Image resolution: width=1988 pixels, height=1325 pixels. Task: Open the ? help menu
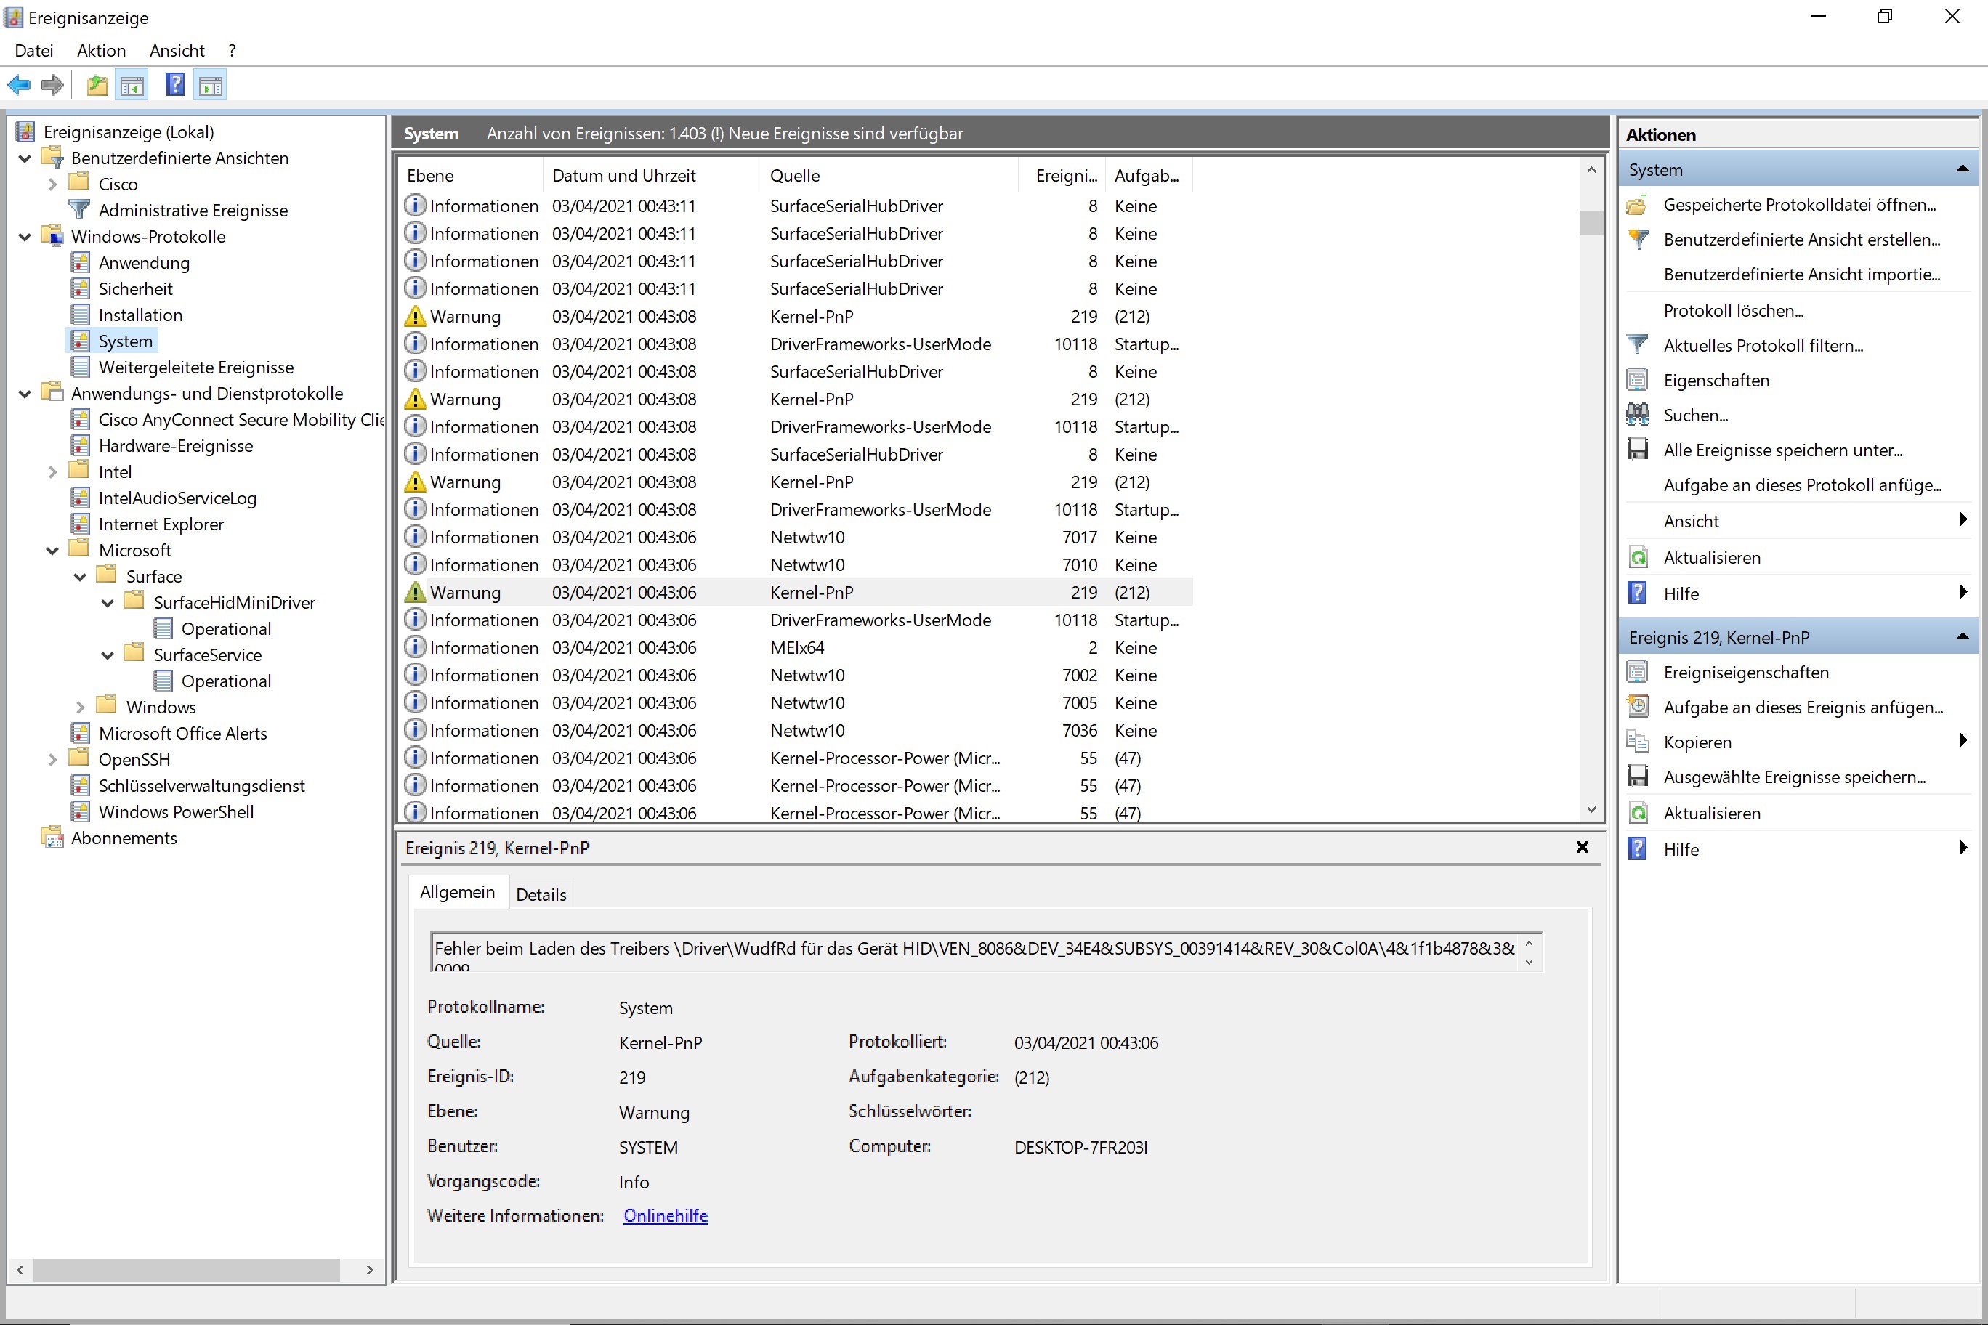point(232,51)
